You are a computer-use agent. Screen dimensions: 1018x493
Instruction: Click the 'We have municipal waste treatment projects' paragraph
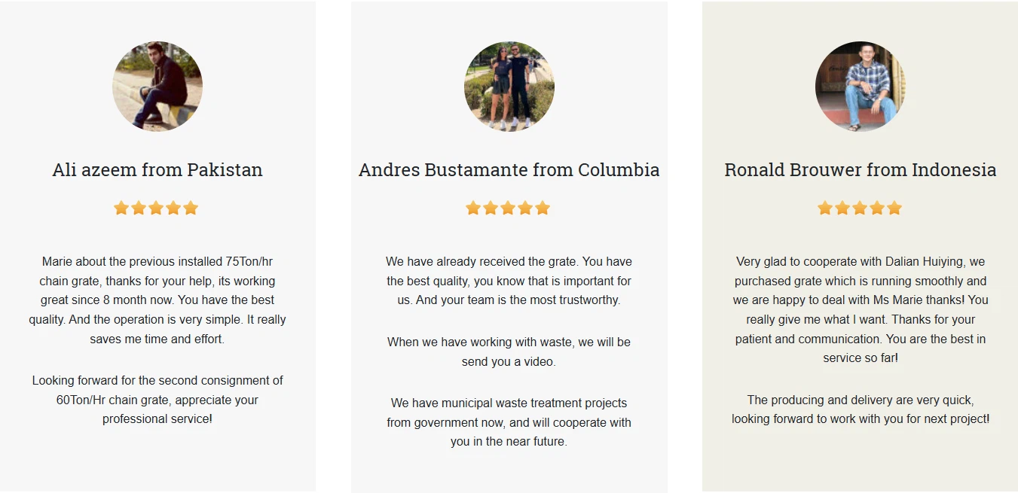[509, 422]
